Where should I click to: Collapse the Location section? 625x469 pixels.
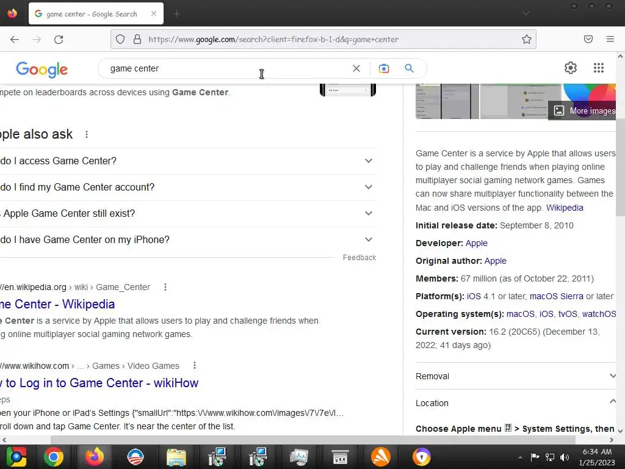516,403
